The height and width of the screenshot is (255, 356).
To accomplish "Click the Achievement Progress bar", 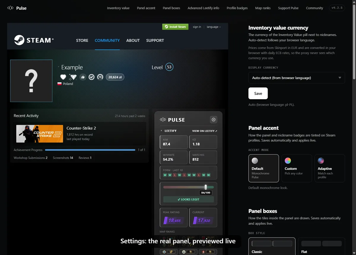I will pos(90,150).
